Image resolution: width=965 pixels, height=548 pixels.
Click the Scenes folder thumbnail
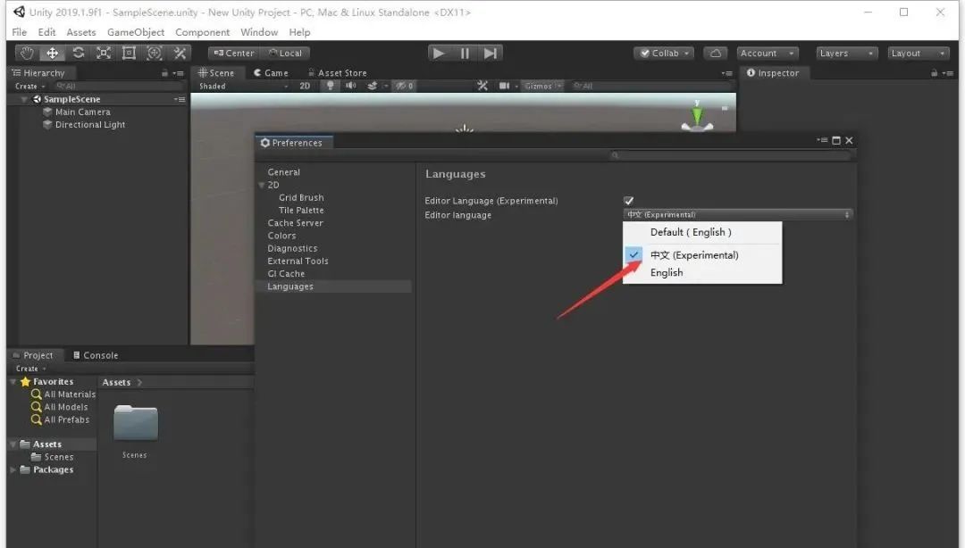pyautogui.click(x=136, y=424)
